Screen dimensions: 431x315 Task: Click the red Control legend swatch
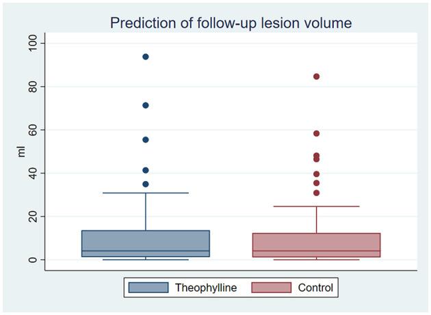pos(271,288)
